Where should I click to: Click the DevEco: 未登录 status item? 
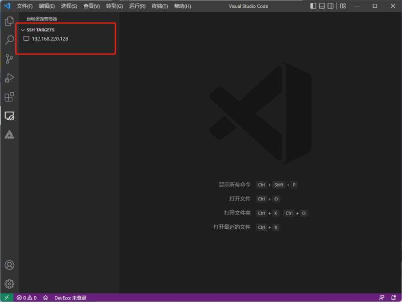click(x=70, y=298)
